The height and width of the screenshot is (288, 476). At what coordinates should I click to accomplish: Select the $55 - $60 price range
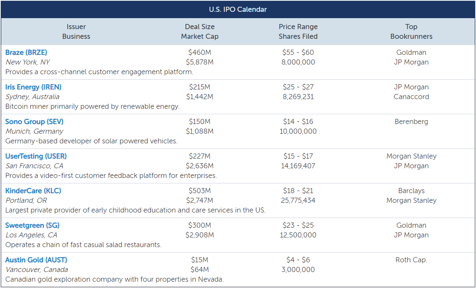coord(298,53)
